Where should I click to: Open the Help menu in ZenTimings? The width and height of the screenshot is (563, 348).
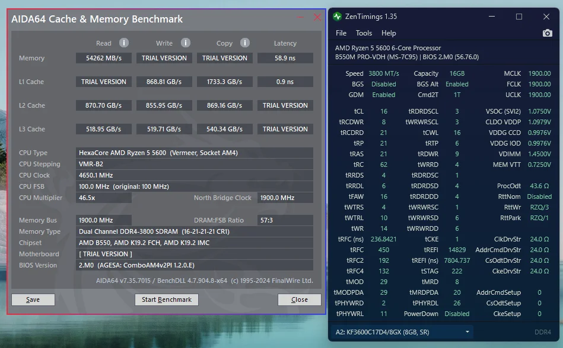coord(389,33)
